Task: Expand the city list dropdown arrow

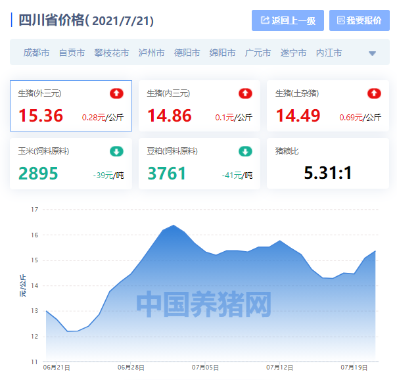Action: 372,53
